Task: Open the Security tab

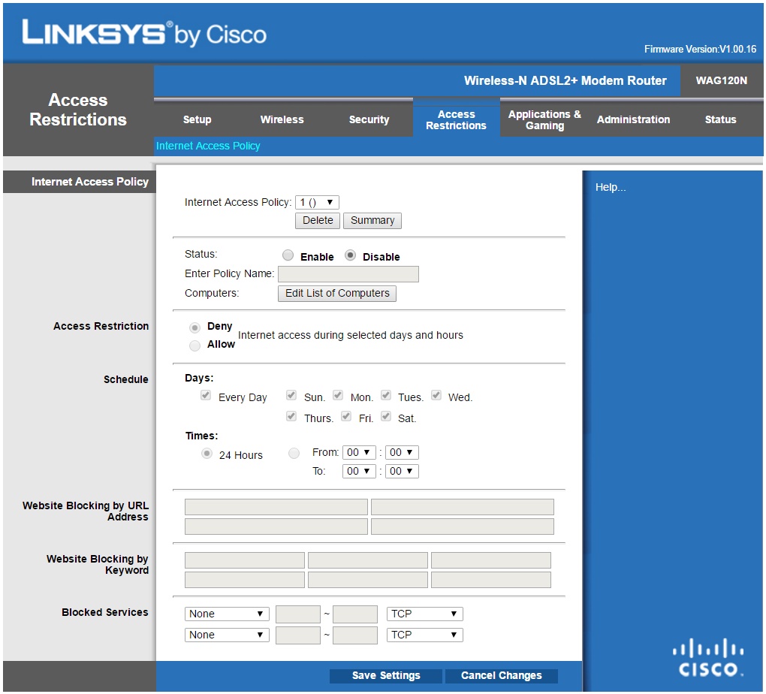Action: pos(369,119)
